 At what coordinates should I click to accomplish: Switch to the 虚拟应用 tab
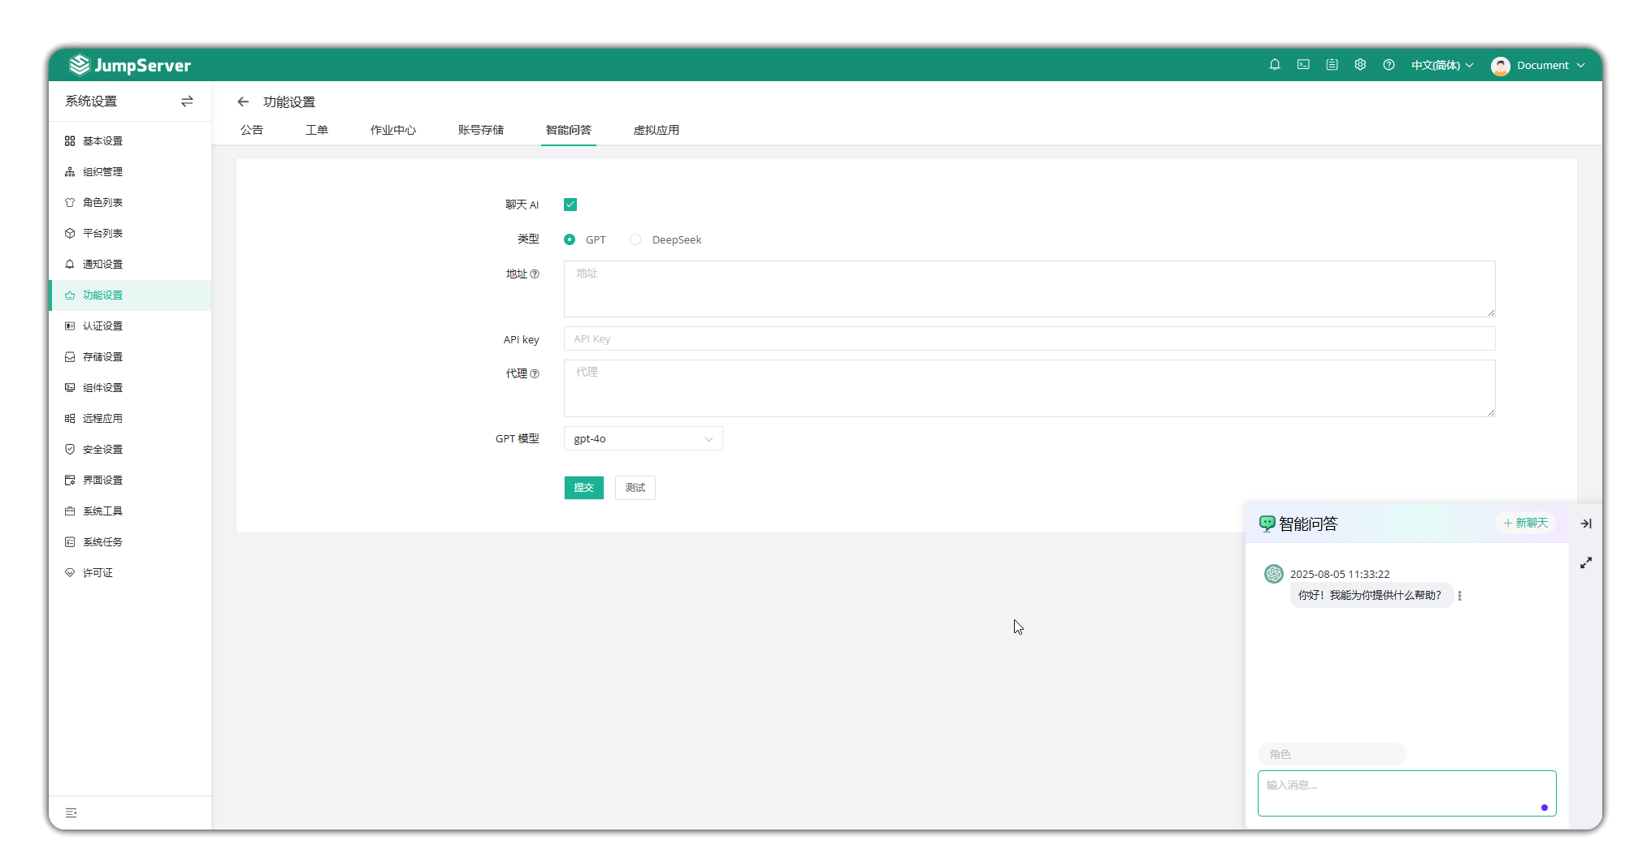pyautogui.click(x=656, y=130)
